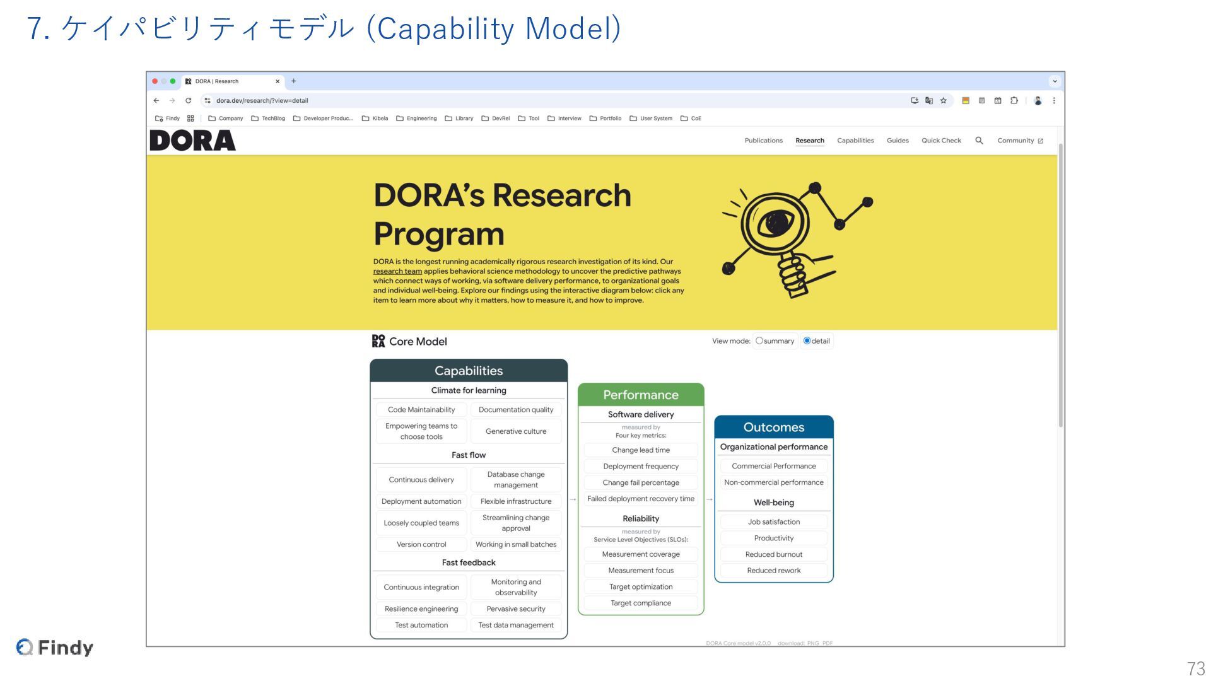Open the tab search chevron dropdown

(x=1055, y=81)
